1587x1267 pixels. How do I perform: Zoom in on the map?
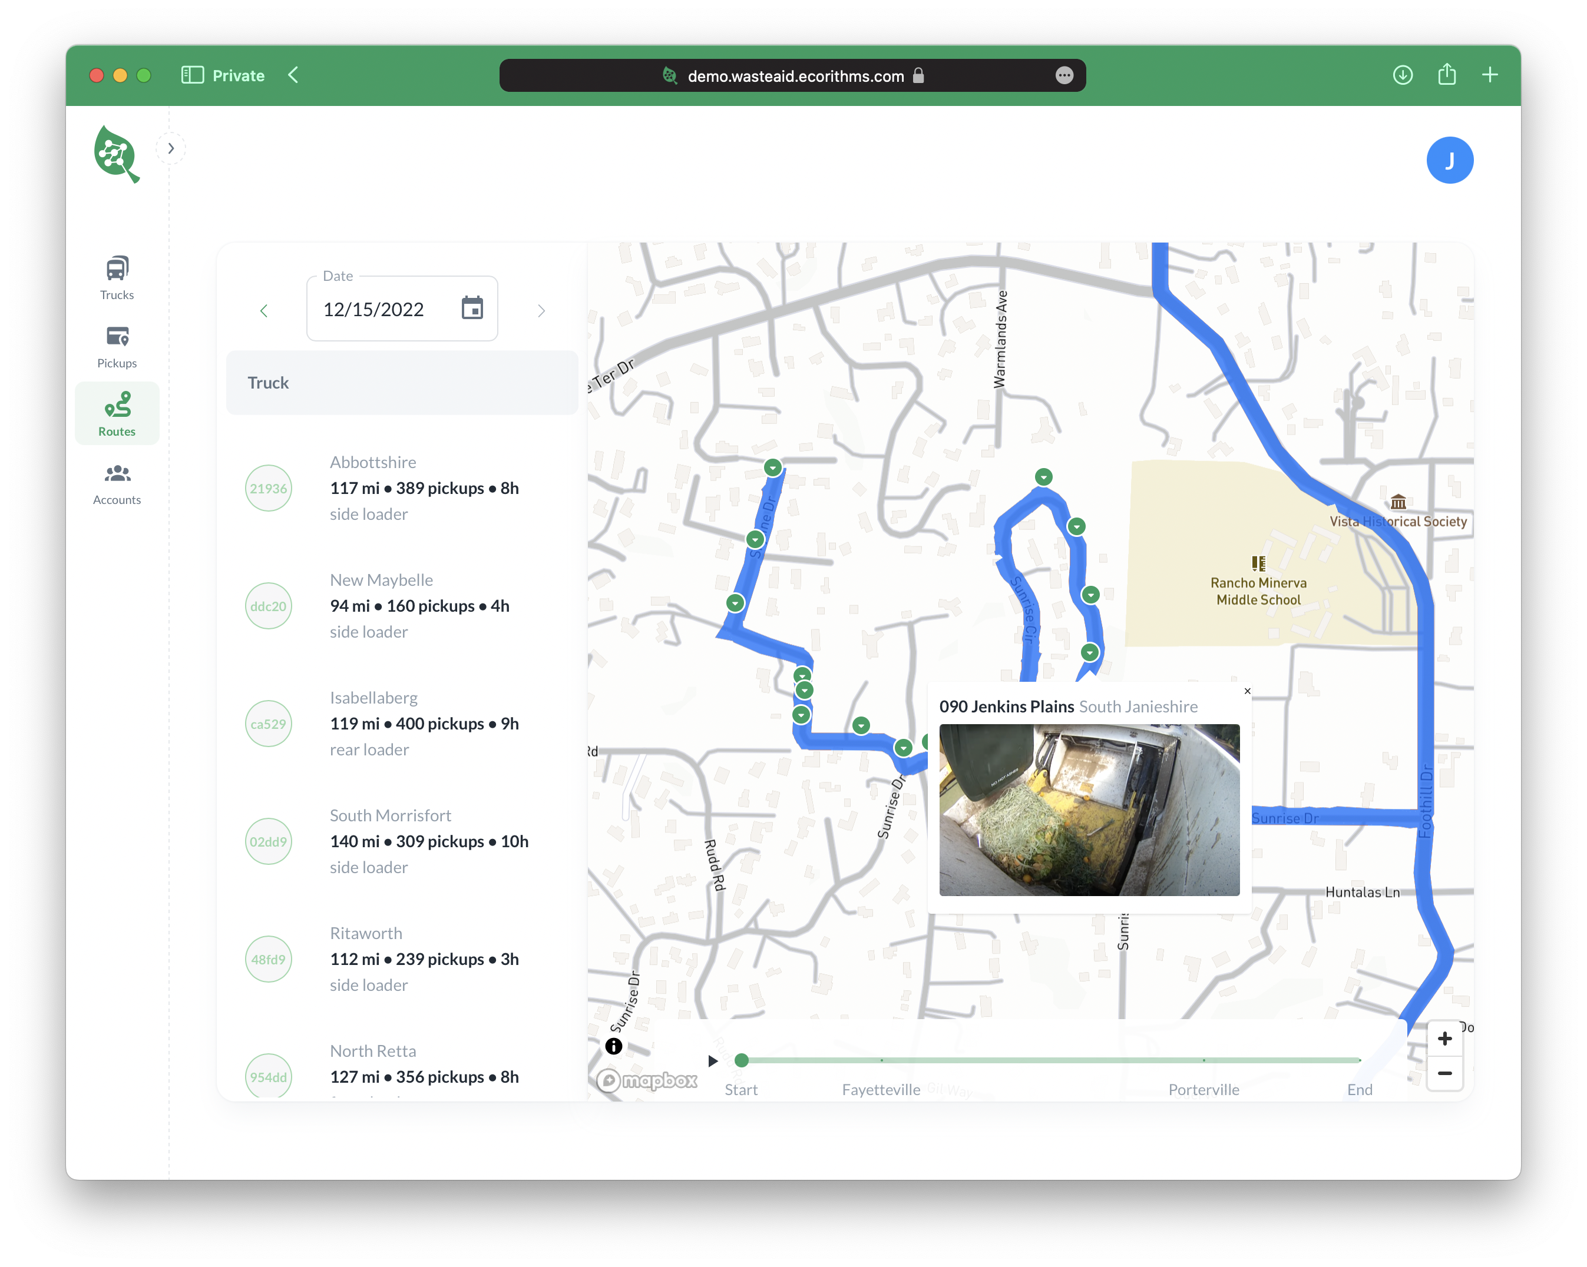click(1444, 1038)
